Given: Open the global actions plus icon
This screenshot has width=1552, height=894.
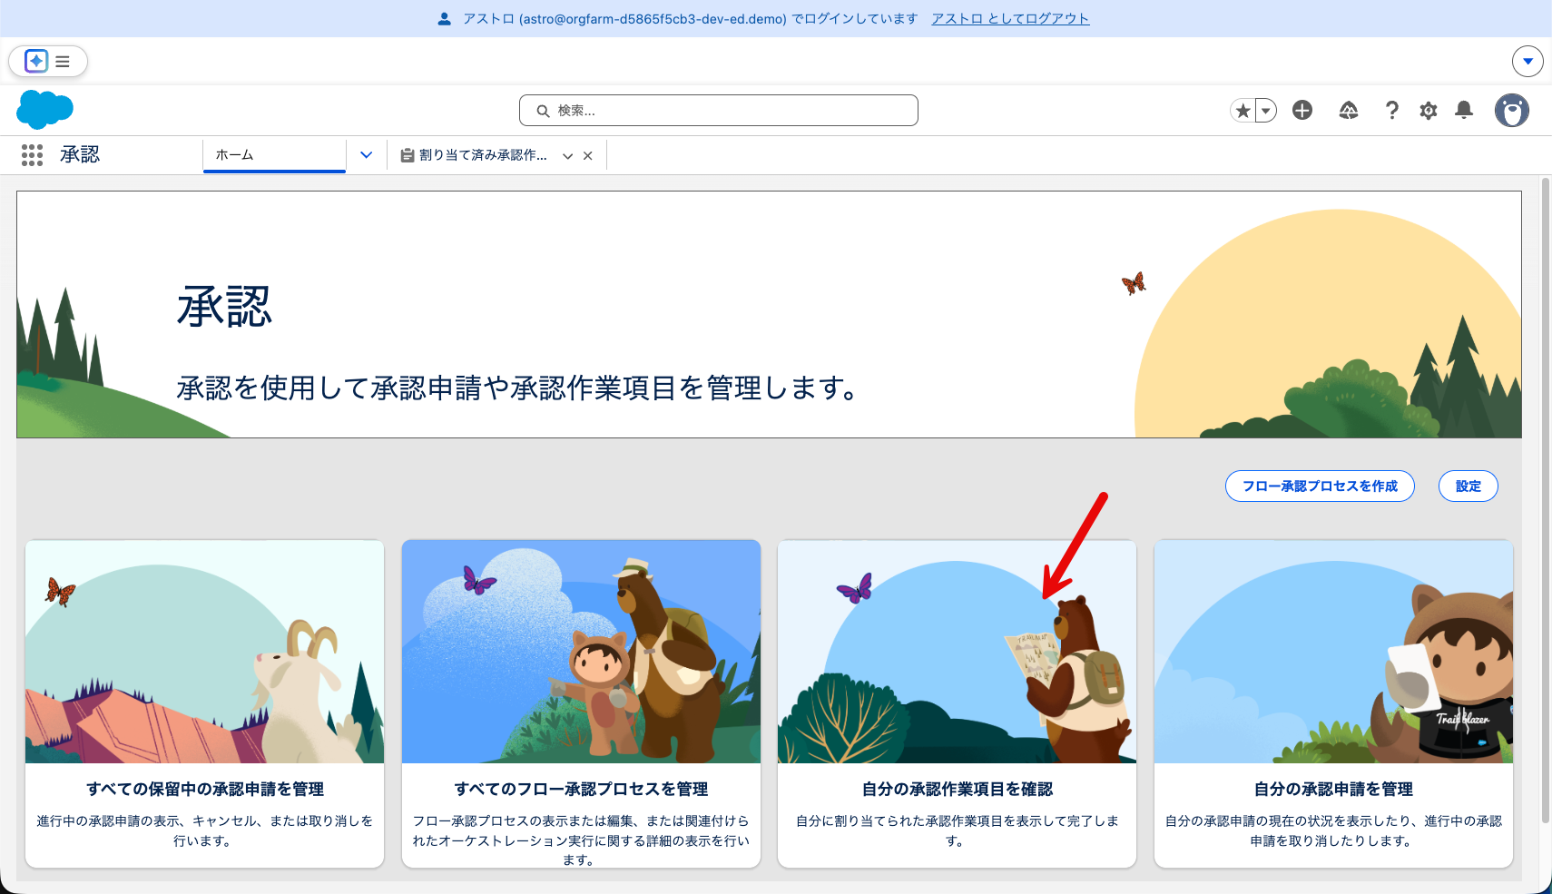Looking at the screenshot, I should click(x=1302, y=110).
